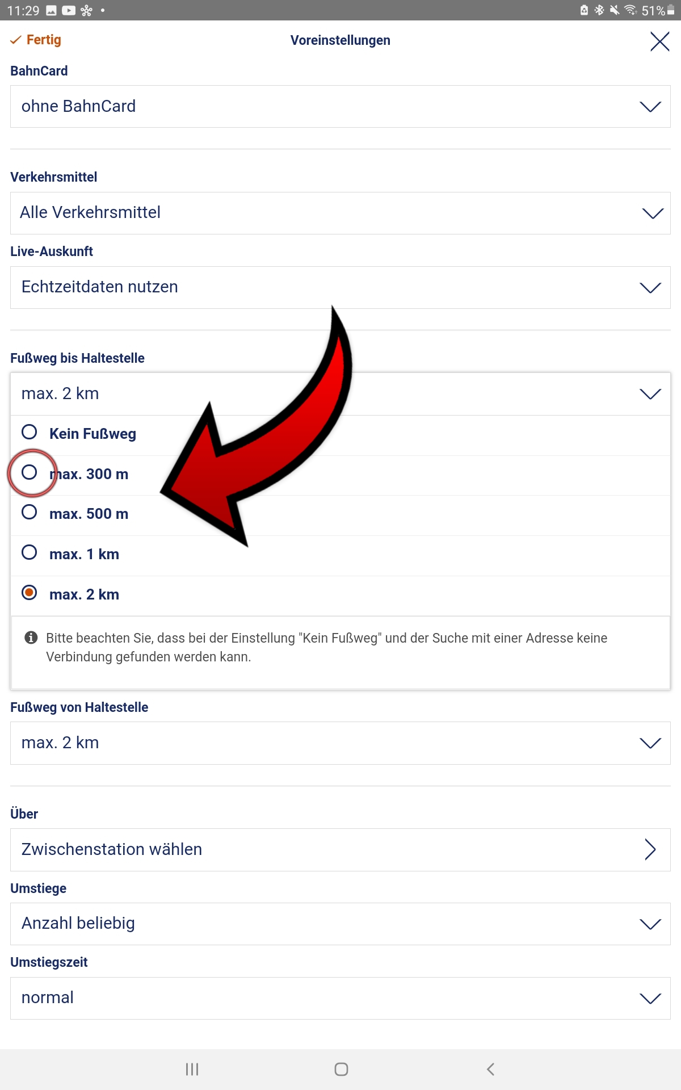Image resolution: width=681 pixels, height=1090 pixels.
Task: Select max. 1 km radio button
Action: pyautogui.click(x=30, y=553)
